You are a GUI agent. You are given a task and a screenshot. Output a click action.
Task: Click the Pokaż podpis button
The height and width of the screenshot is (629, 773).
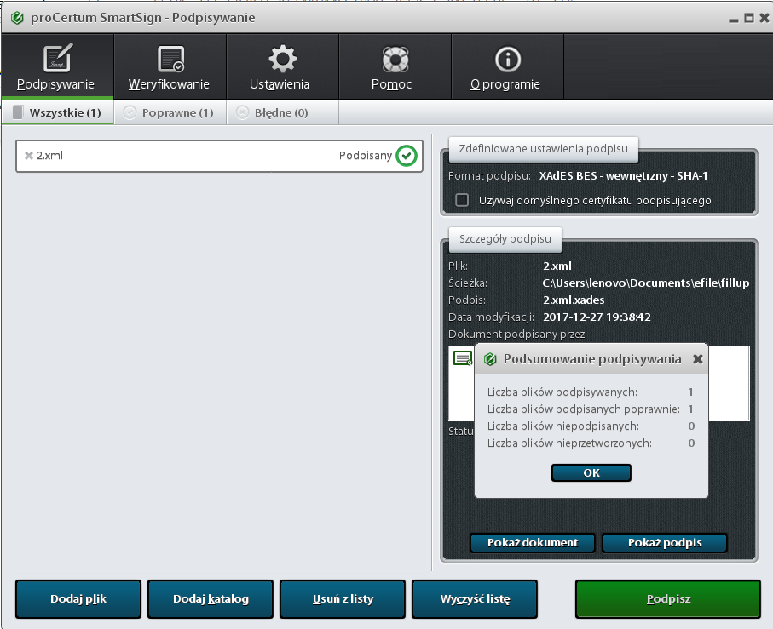coord(665,542)
